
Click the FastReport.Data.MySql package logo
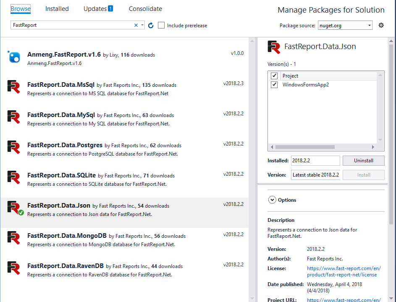pyautogui.click(x=13, y=117)
